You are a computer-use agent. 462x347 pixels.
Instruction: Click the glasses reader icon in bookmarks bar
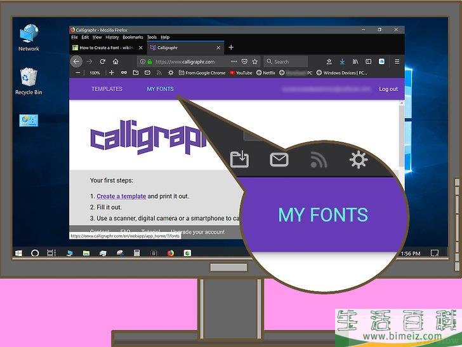tap(124, 72)
